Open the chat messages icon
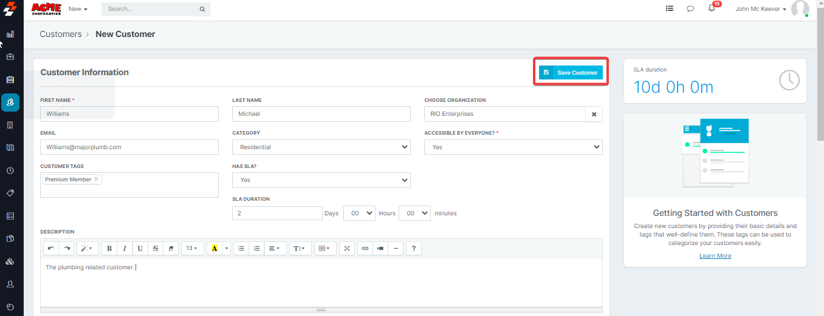824x316 pixels. tap(690, 9)
